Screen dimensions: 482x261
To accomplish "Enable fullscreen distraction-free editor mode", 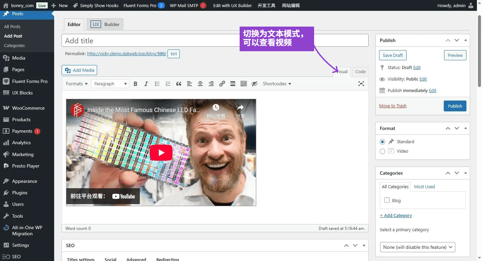I will pyautogui.click(x=361, y=84).
